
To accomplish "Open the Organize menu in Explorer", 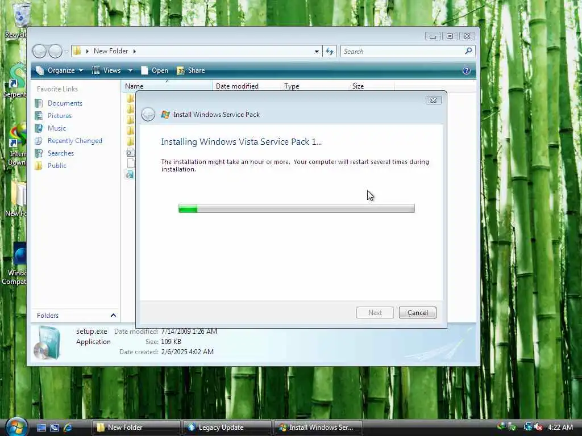I will click(x=59, y=70).
